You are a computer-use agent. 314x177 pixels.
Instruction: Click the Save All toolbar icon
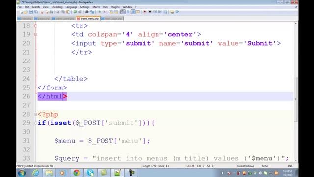coord(36,12)
